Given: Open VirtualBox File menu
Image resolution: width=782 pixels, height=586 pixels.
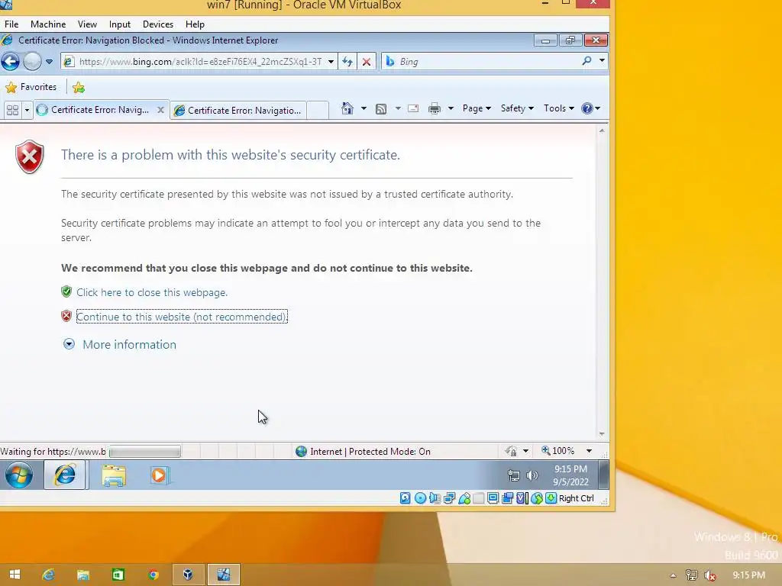Looking at the screenshot, I should click(x=11, y=24).
